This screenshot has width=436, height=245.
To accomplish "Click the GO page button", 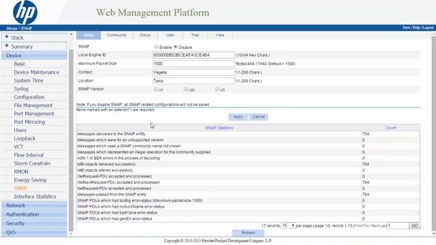I will tap(415, 225).
